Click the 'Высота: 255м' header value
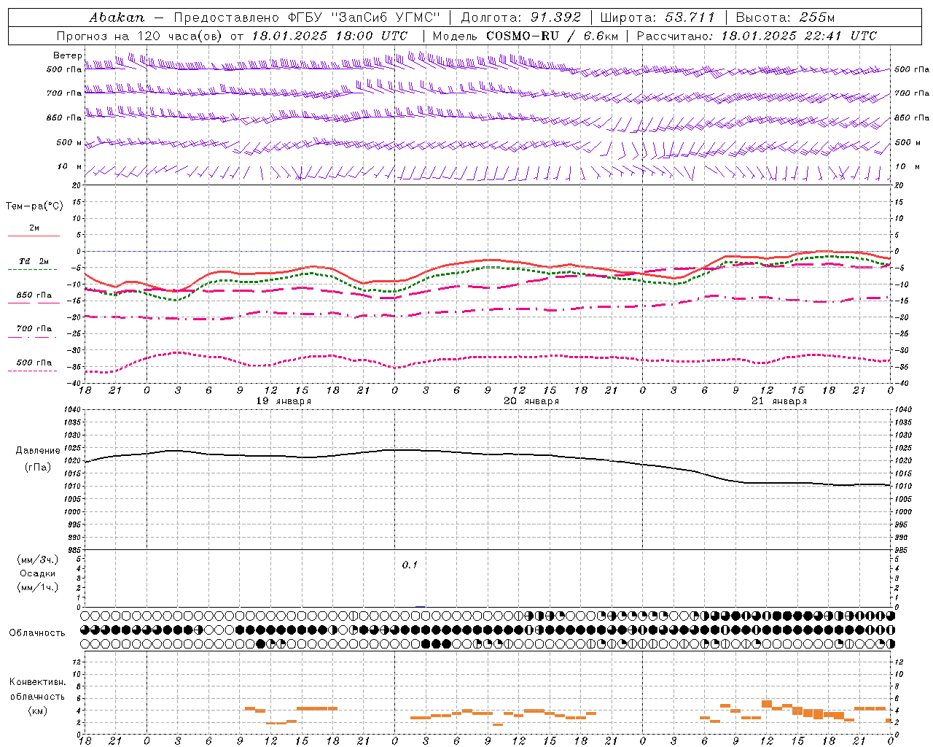Viewport: 933px width, 747px height. pyautogui.click(x=785, y=18)
